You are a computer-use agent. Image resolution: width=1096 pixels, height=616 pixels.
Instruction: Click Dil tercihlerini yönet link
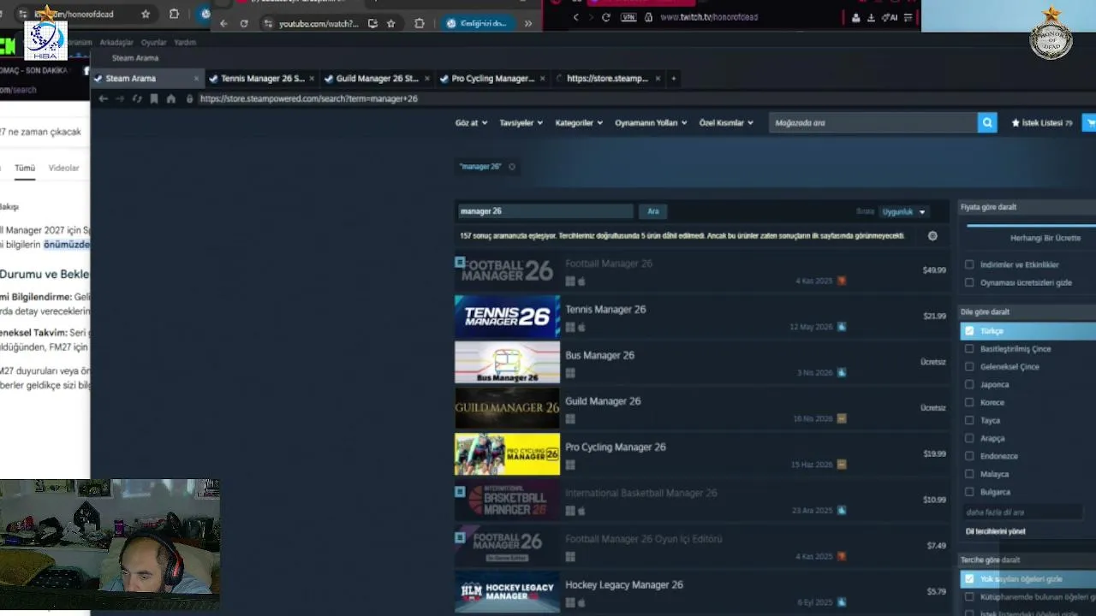click(x=995, y=531)
